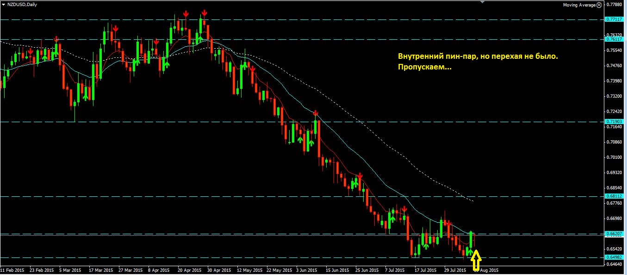The height and width of the screenshot is (275, 627).
Task: Click the NZDUSD,Daily chart title
Action: pos(22,4)
